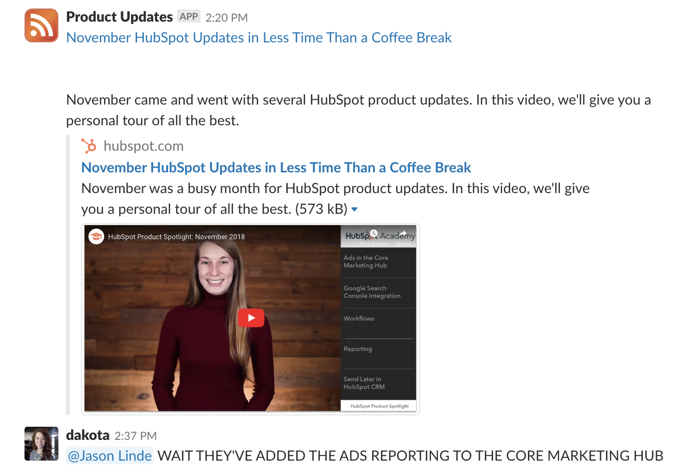
Task: Open dakota's profile photo
Action: tap(41, 444)
